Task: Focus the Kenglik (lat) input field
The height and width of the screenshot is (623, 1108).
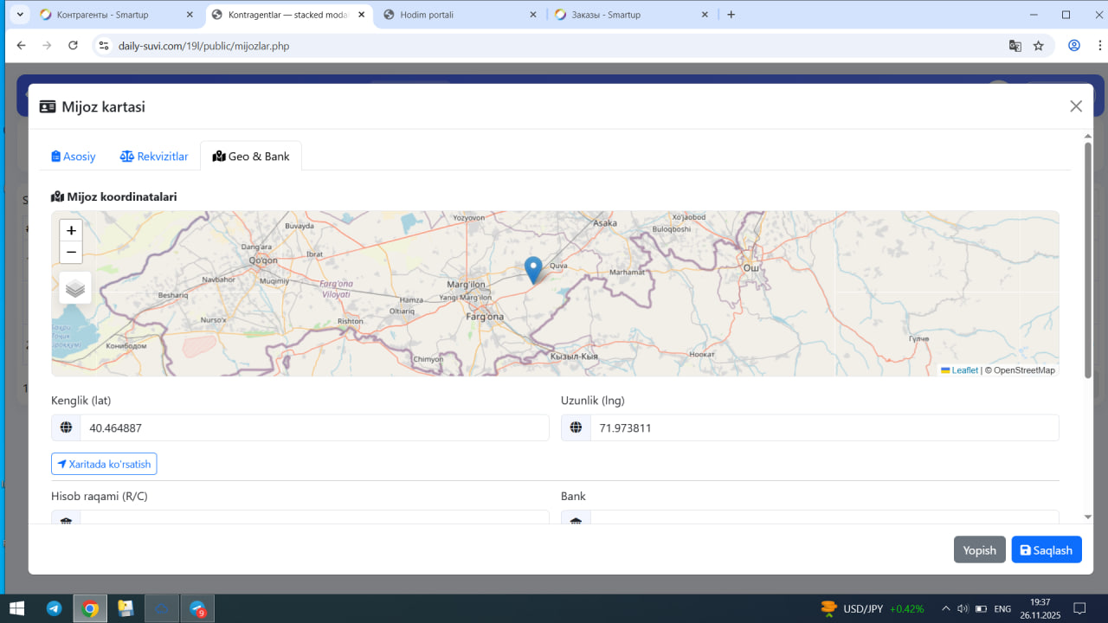Action: (314, 427)
